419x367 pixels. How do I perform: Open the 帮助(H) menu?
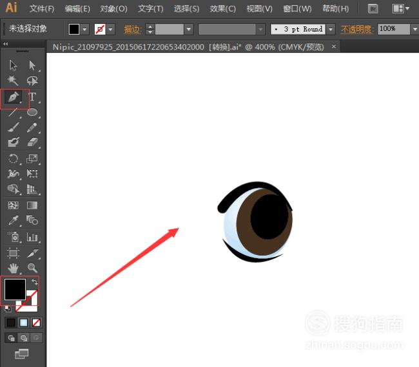[335, 9]
